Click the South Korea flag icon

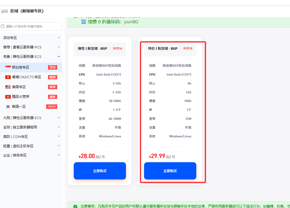pyautogui.click(x=8, y=106)
